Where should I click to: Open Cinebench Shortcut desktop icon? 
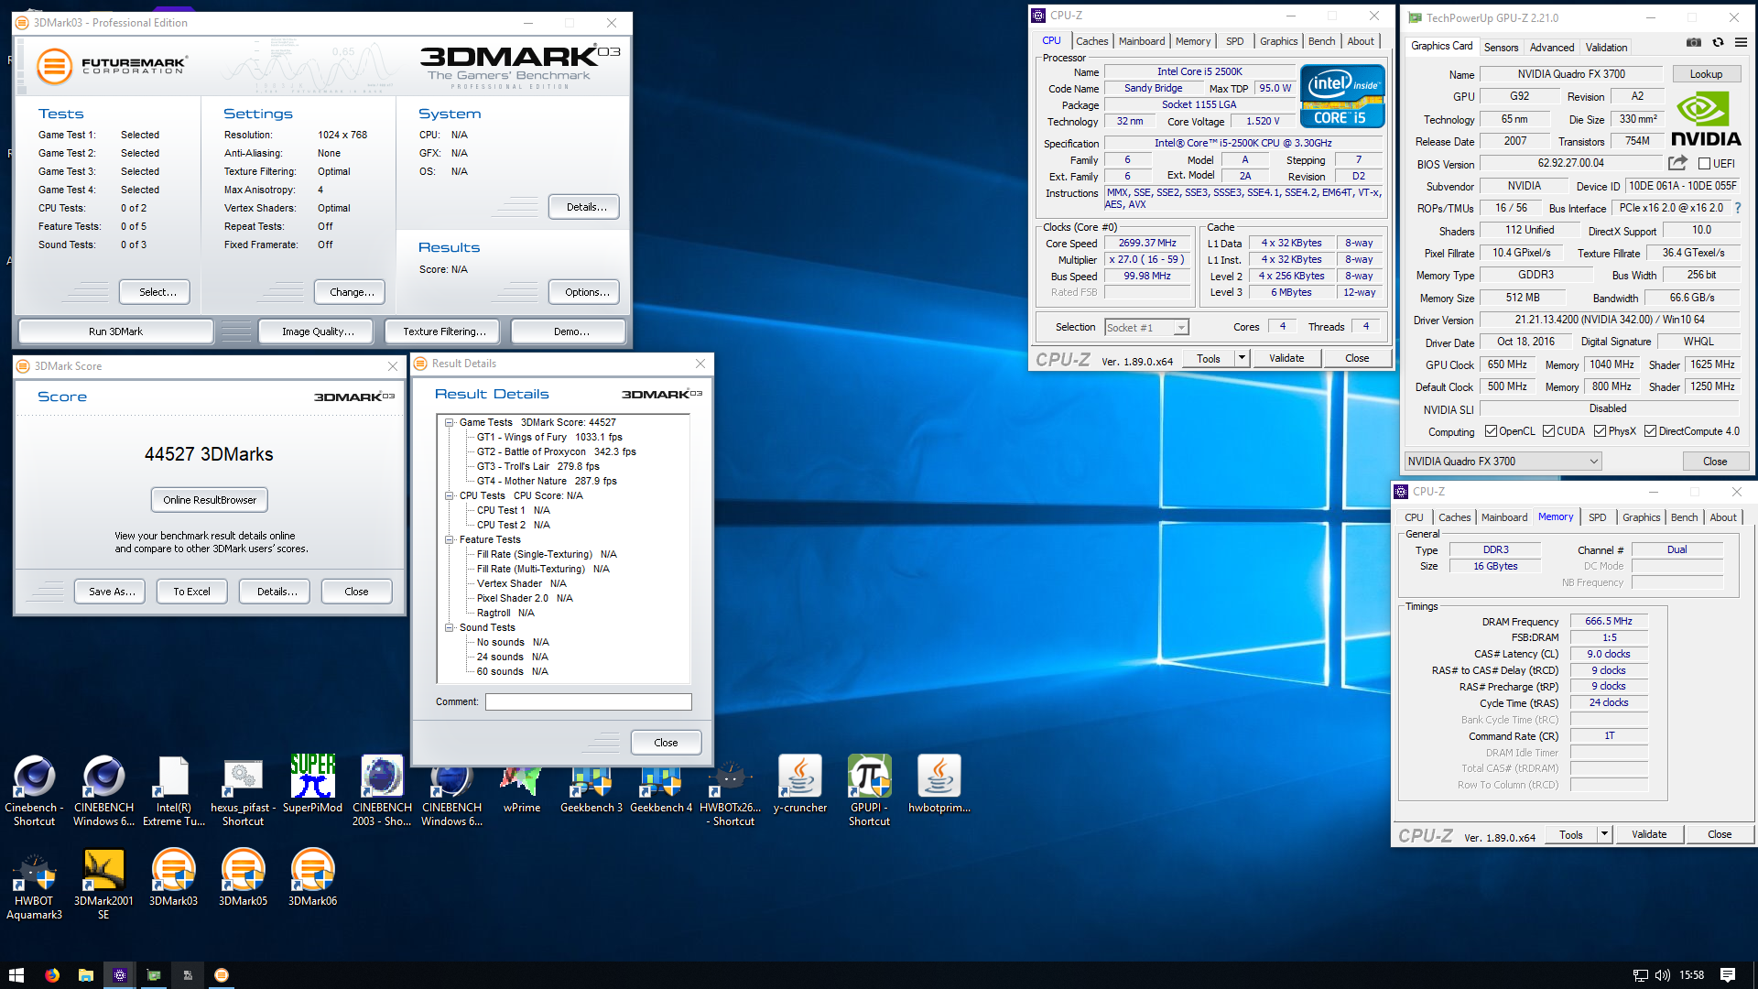pyautogui.click(x=34, y=791)
